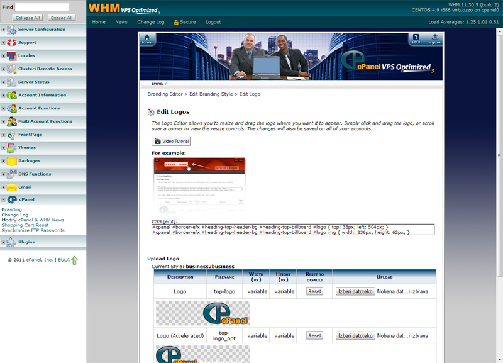This screenshot has width=503, height=363.
Task: Click the FrontPage icon
Action: [11, 135]
